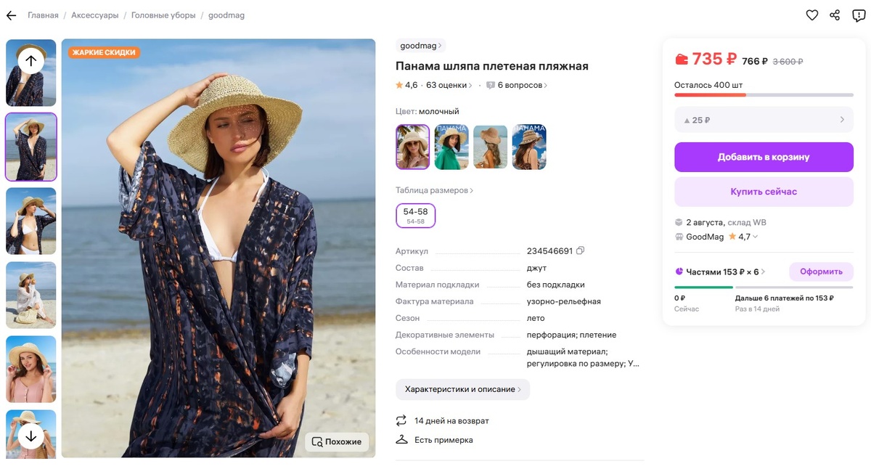Add product to favorites with heart icon
Image resolution: width=871 pixels, height=469 pixels.
click(812, 15)
